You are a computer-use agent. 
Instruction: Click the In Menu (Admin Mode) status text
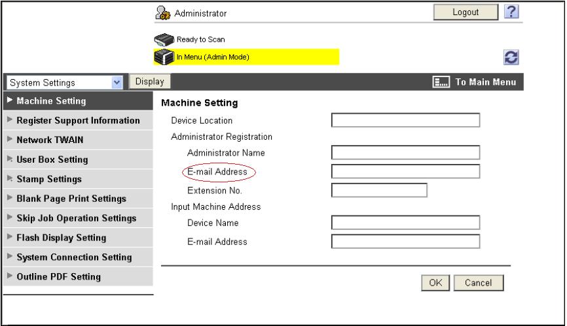pyautogui.click(x=213, y=57)
